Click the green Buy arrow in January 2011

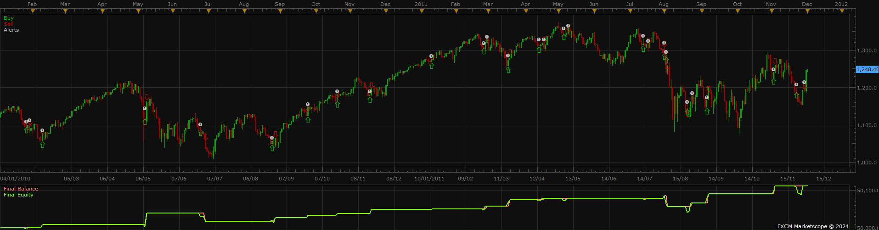coord(431,66)
